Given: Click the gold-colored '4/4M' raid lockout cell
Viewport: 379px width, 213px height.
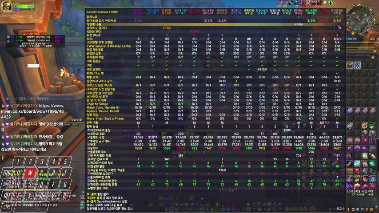Looking at the screenshot, I should (x=299, y=24).
